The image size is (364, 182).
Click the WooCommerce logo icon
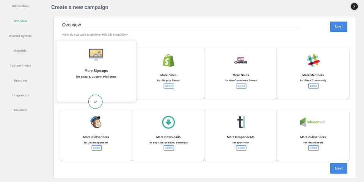click(241, 61)
